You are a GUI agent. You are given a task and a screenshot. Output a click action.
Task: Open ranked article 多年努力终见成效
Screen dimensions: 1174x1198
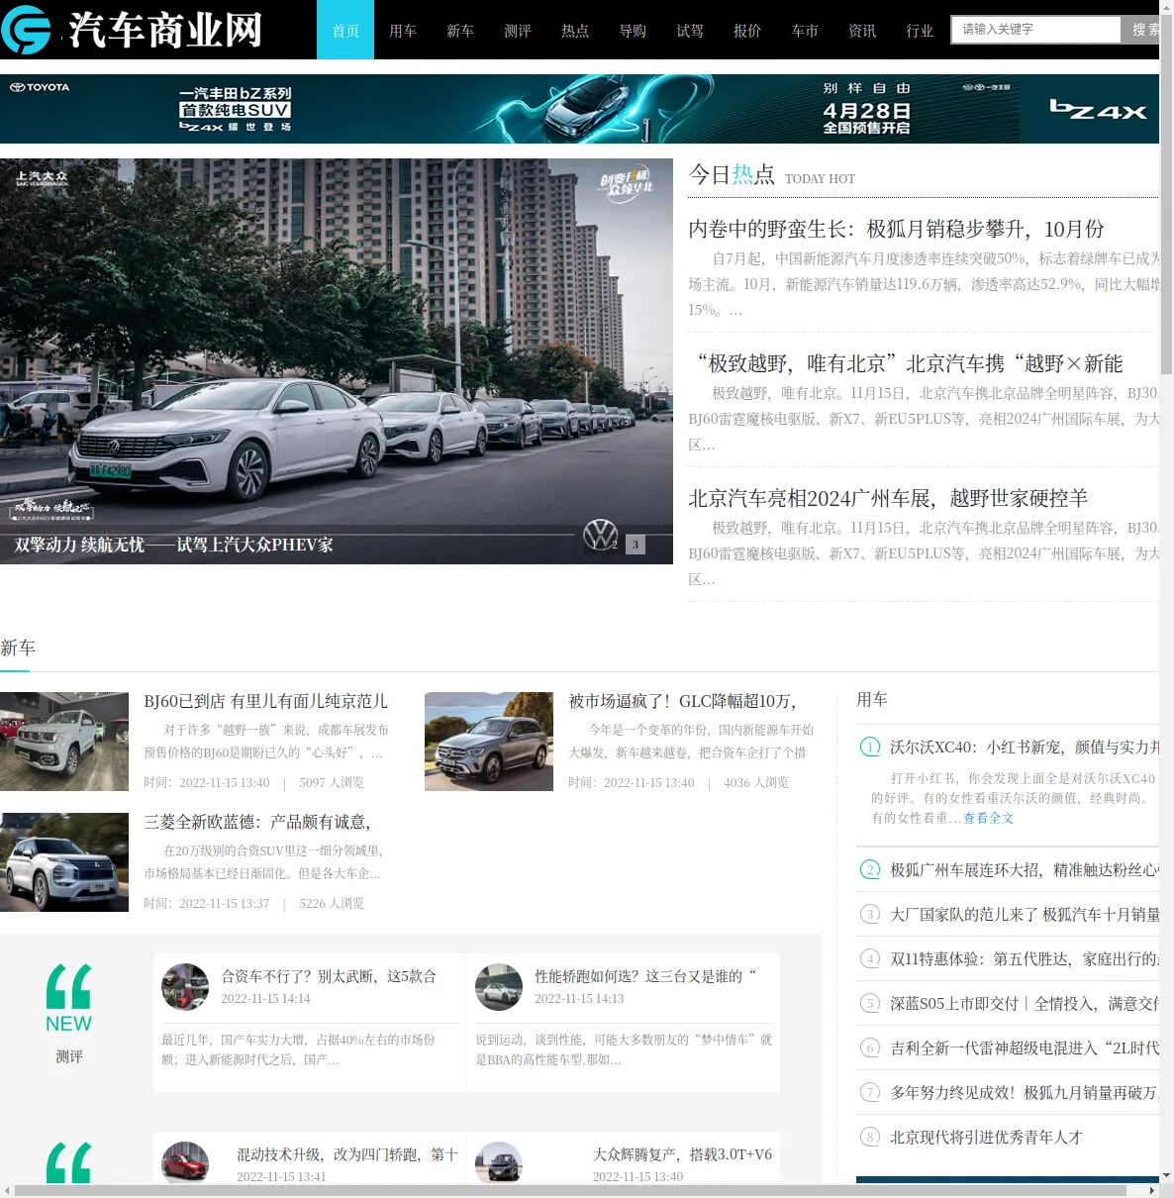(1024, 1092)
